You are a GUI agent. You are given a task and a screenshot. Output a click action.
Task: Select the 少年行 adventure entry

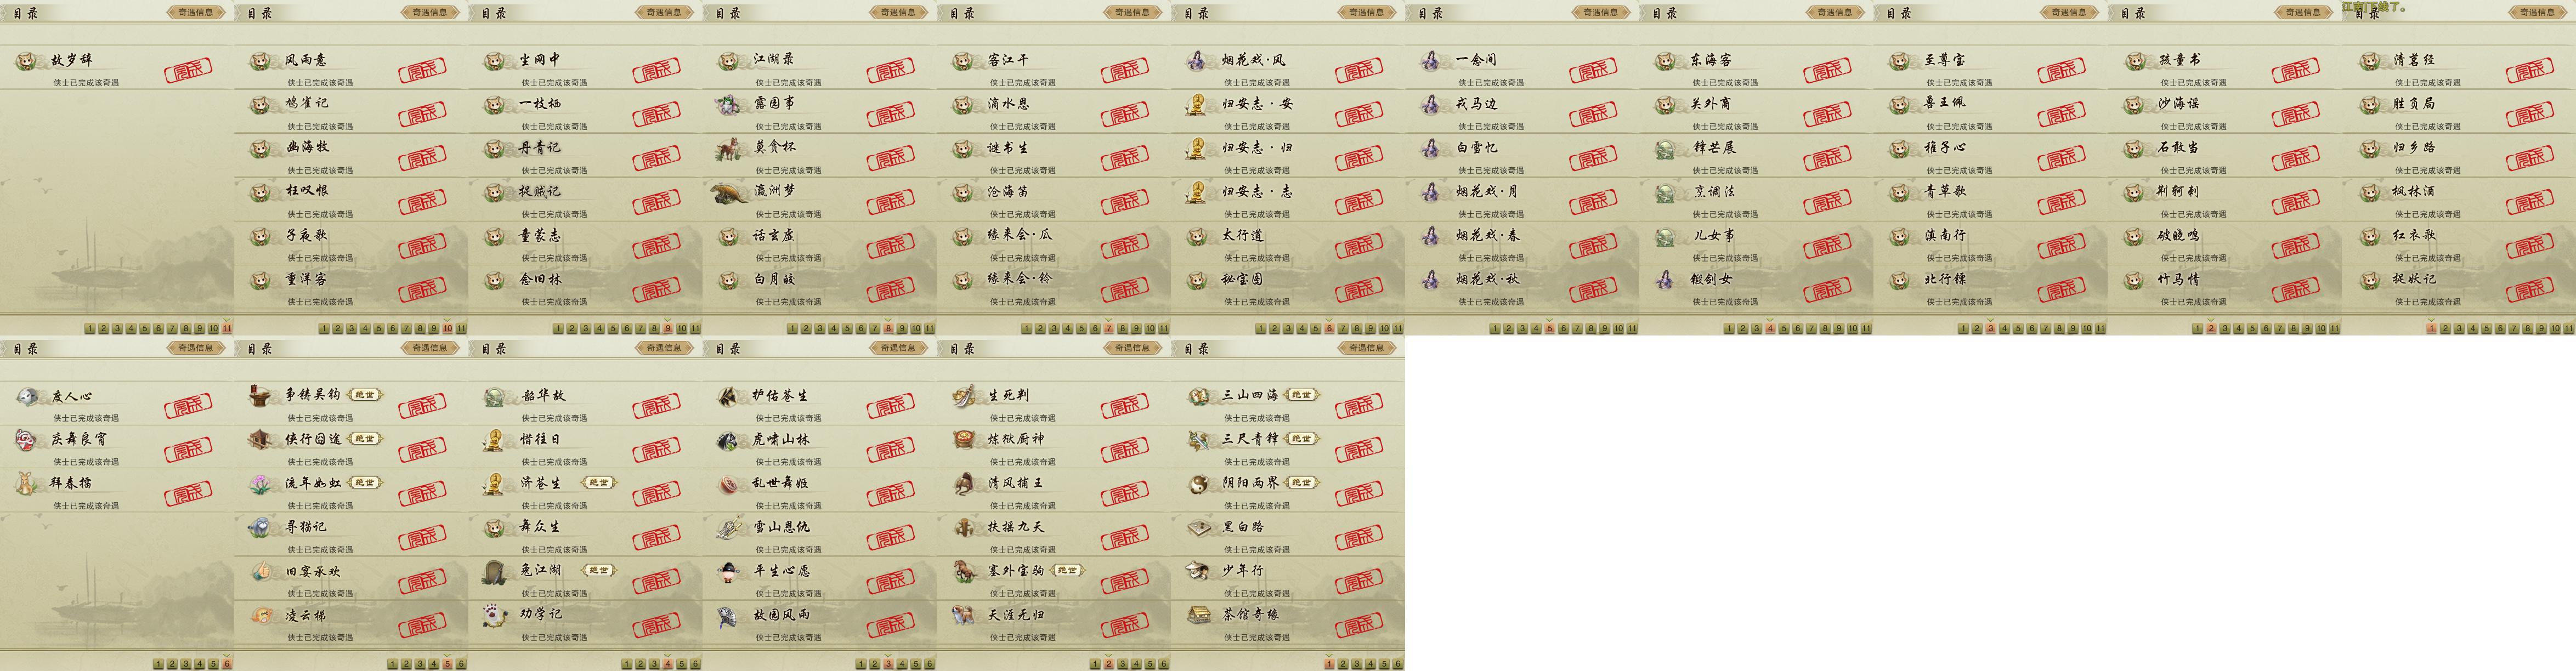[x=1288, y=578]
